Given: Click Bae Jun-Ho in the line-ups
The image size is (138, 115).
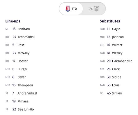Looking at the screenshot, I should (x=20, y=109).
